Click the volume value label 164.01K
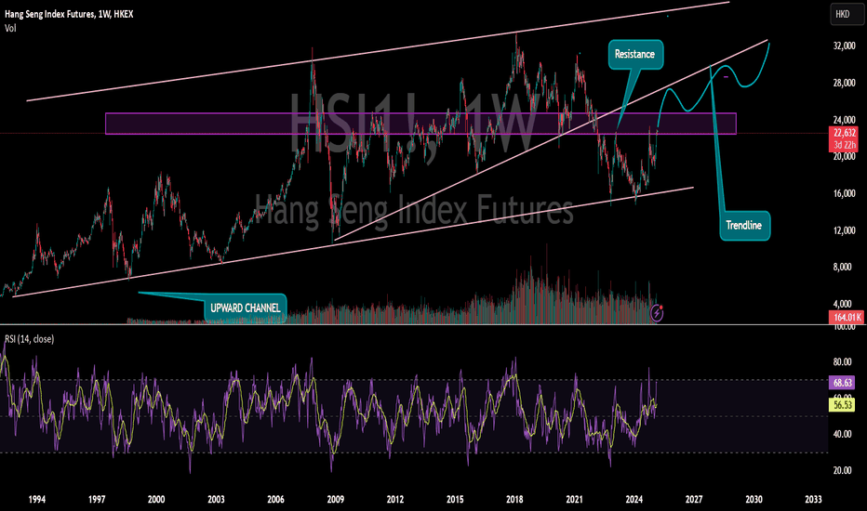This screenshot has width=867, height=511. [x=846, y=317]
